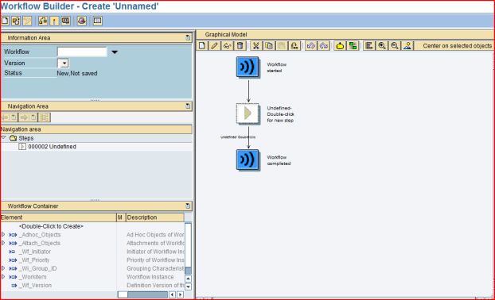The height and width of the screenshot is (300, 495).
Task: Click the 'Workflow Instance' description text
Action: coord(150,277)
